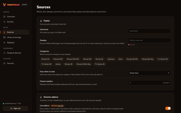The height and width of the screenshot is (113, 181).
Task: Click the Overview house icon
Action: click(4, 17)
